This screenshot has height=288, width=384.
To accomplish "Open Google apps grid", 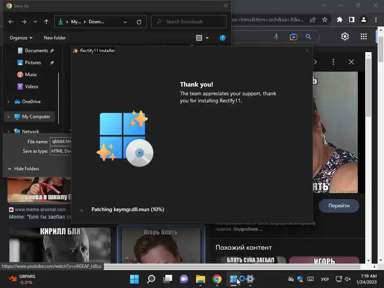I will 364,36.
